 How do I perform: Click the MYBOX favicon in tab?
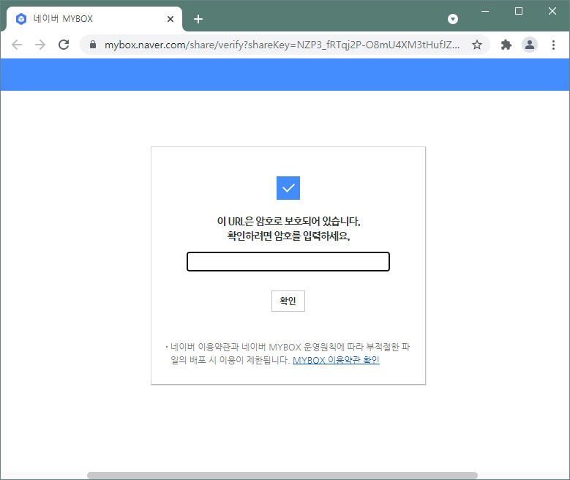[21, 19]
